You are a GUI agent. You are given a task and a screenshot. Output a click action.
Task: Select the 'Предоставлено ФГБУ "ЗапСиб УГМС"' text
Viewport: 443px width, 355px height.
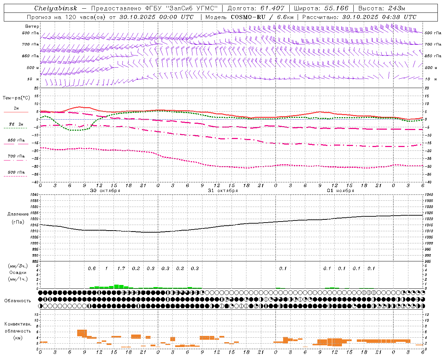[155, 8]
